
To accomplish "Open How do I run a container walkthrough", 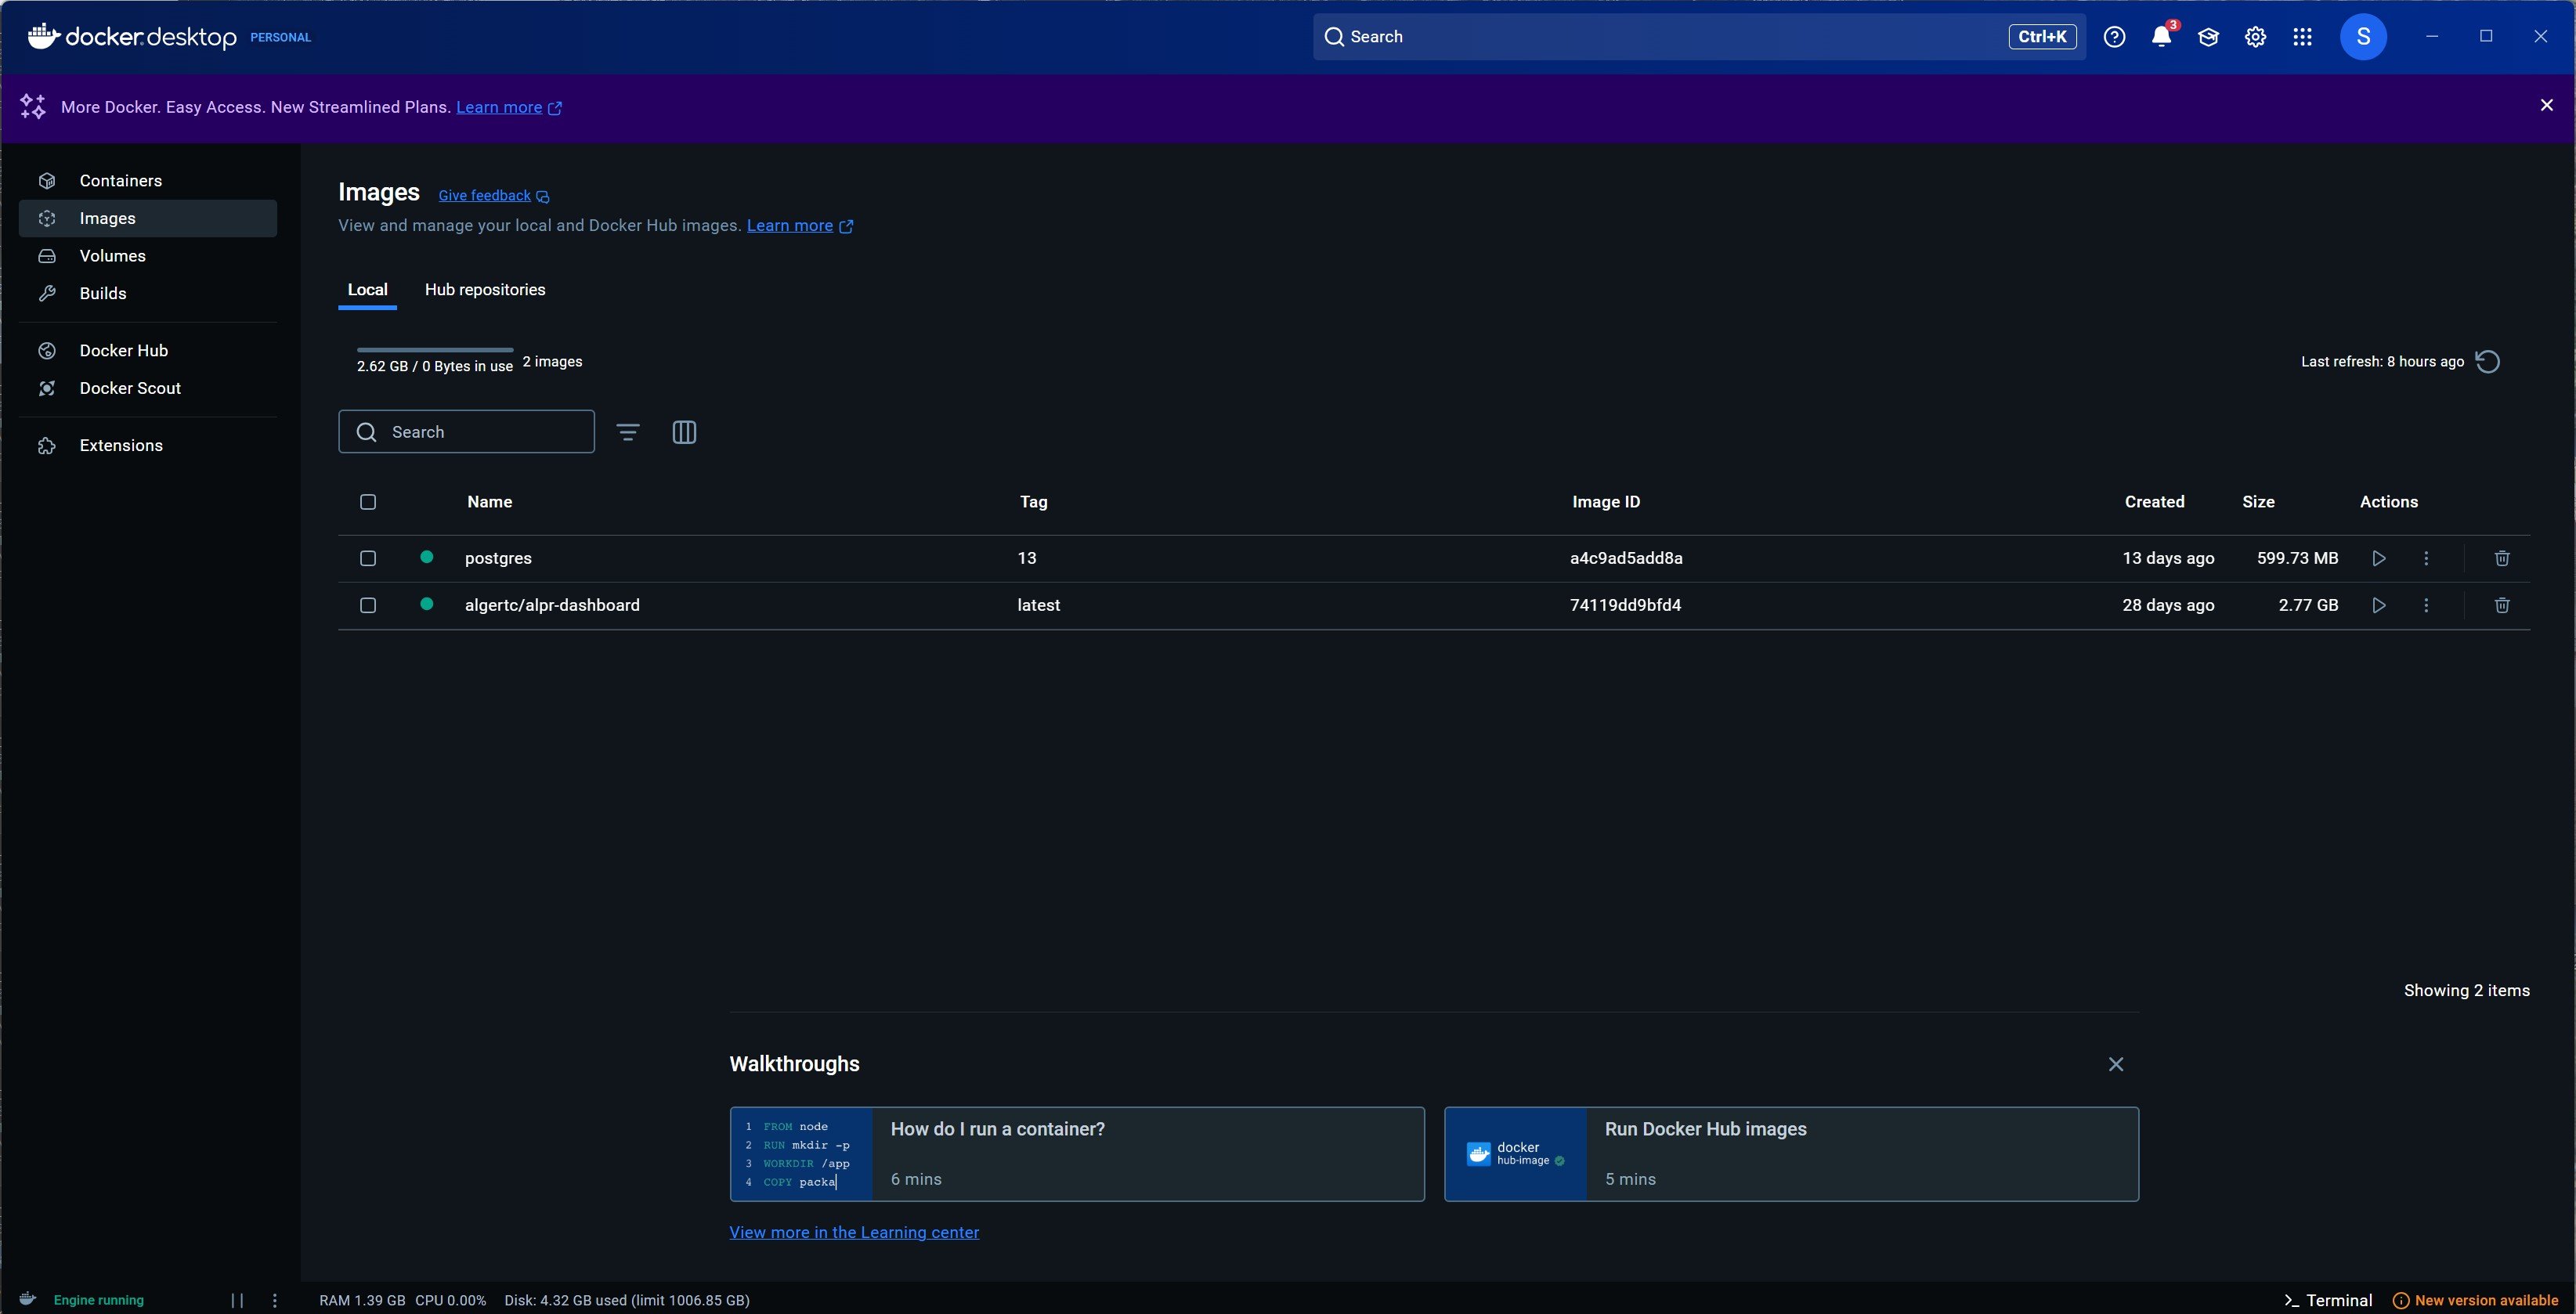I will coord(1077,1154).
